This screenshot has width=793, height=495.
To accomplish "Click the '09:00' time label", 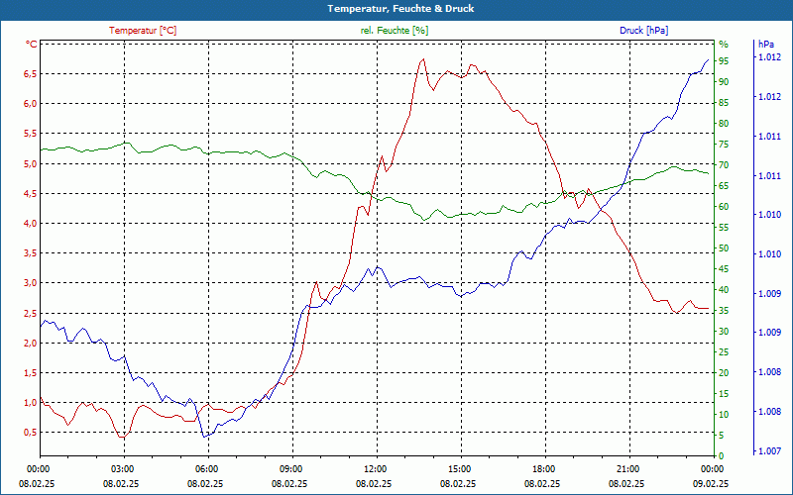I will pyautogui.click(x=291, y=469).
